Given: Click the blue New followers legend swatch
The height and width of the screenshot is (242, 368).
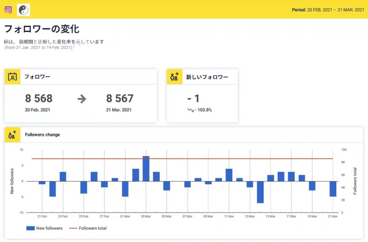Looking at the screenshot, I should (x=31, y=228).
